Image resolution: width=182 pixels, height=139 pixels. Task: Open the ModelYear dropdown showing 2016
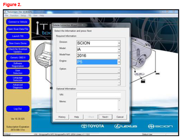pos(99,56)
